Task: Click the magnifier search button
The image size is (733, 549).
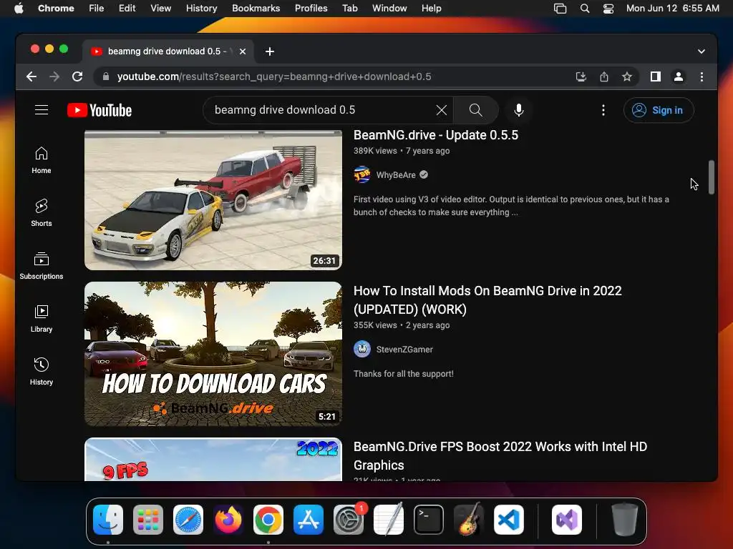Action: pos(475,110)
